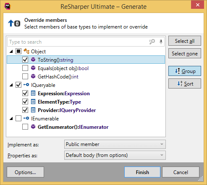Click the Object class hierarchy icon

point(26,51)
